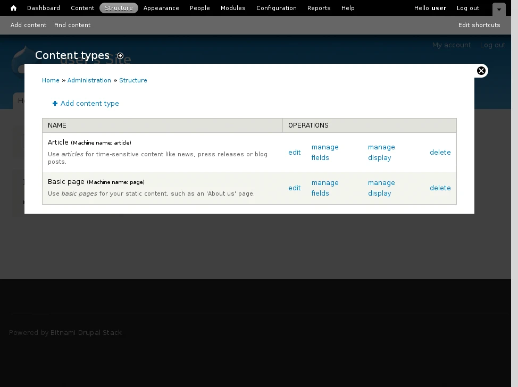This screenshot has height=387, width=518.
Task: Open the Configuration menu
Action: (277, 8)
